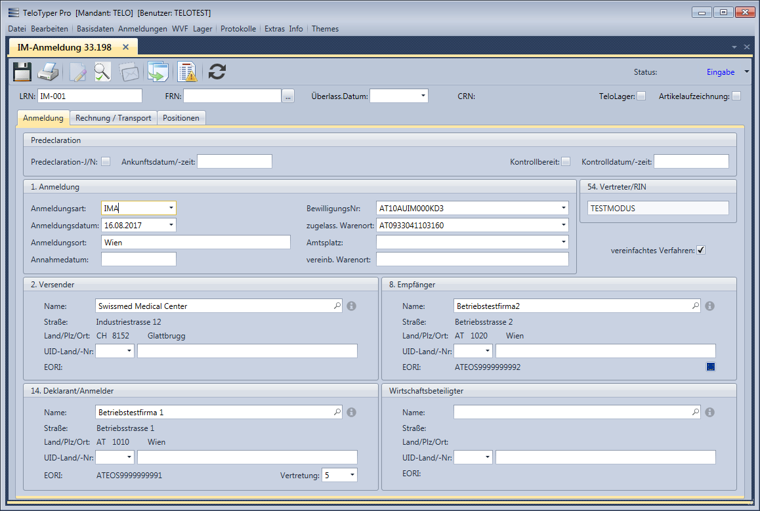Expand the Amtsplatz dropdown
Screen dimensions: 760x511
coord(563,241)
